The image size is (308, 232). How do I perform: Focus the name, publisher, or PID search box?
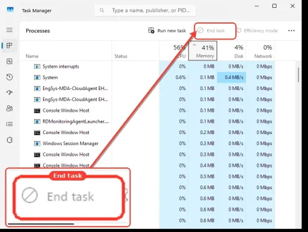click(145, 10)
